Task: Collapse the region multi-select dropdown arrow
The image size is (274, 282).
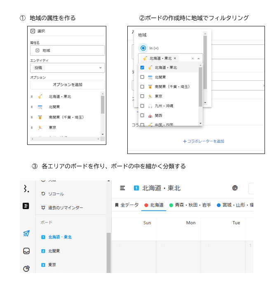Action: click(x=199, y=58)
